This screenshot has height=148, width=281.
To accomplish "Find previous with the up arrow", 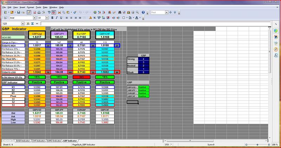I will coord(175,12).
